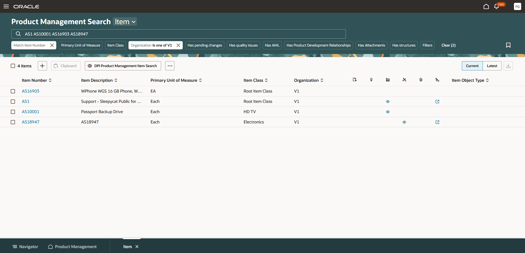Screen dimensions: 525x253
Task: Remove the Match Item Number filter
Action: [52, 45]
